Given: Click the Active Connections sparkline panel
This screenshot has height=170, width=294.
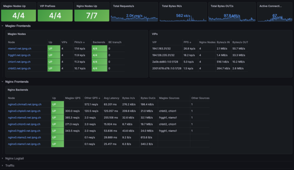Looking at the screenshot, I should [275, 12].
